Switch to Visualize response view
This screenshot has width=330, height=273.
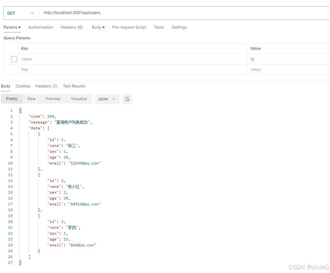[79, 99]
